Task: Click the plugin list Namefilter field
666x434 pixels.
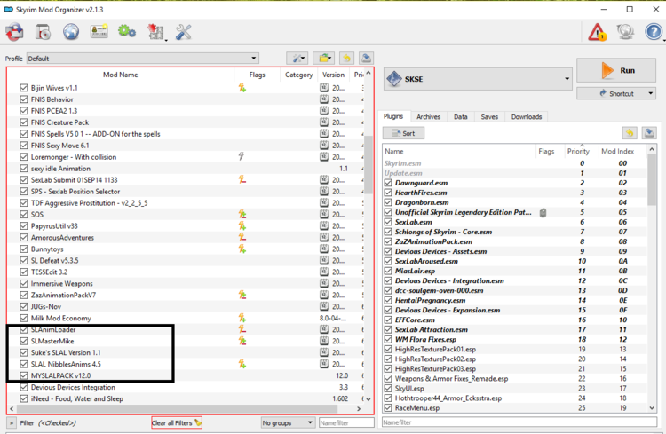Action: [519, 422]
